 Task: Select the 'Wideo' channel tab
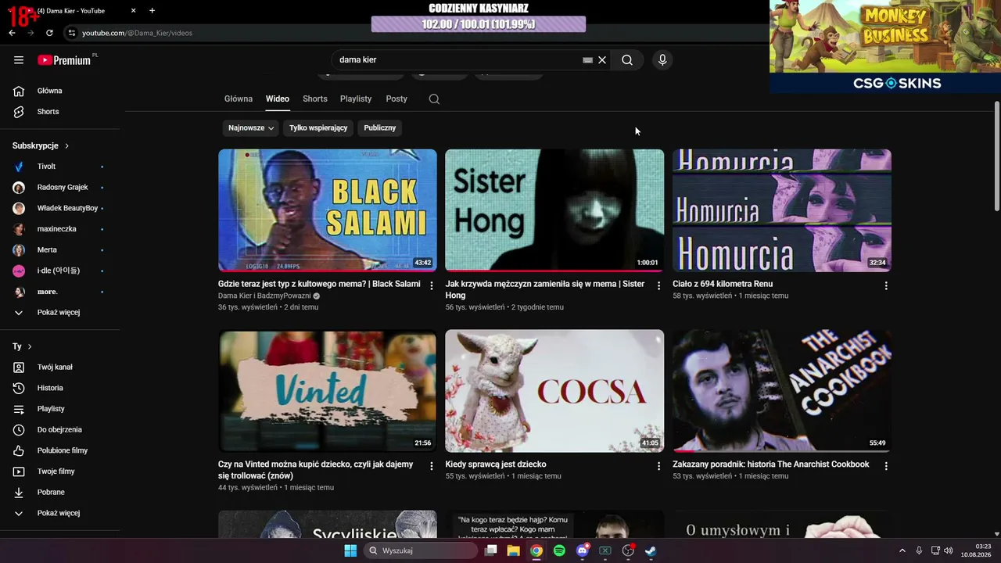click(x=278, y=99)
